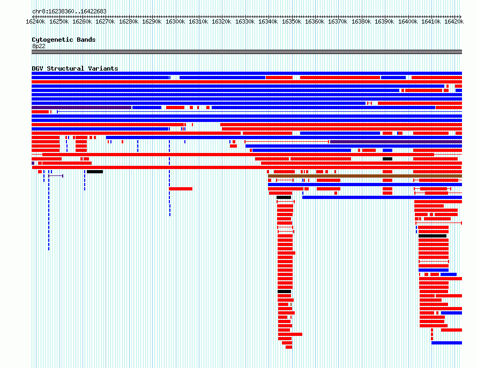Click the 16350k scale label
This screenshot has width=477, height=368.
click(292, 21)
